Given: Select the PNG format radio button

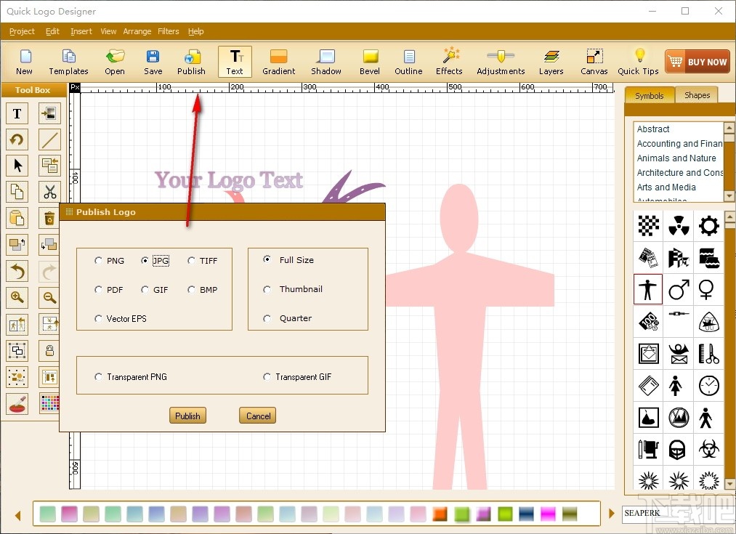Looking at the screenshot, I should [98, 260].
